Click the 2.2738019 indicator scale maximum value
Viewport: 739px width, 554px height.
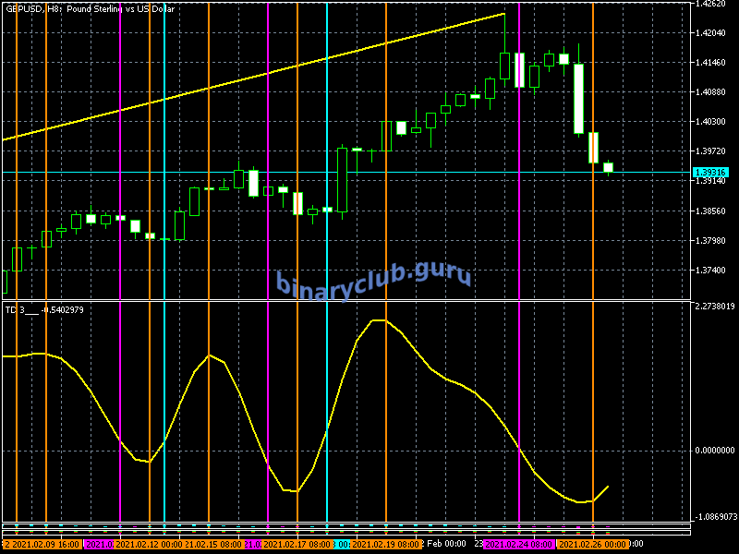714,307
